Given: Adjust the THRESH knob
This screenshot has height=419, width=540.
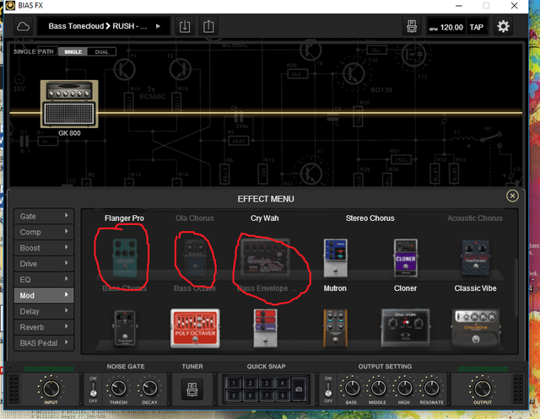Looking at the screenshot, I should coord(118,388).
